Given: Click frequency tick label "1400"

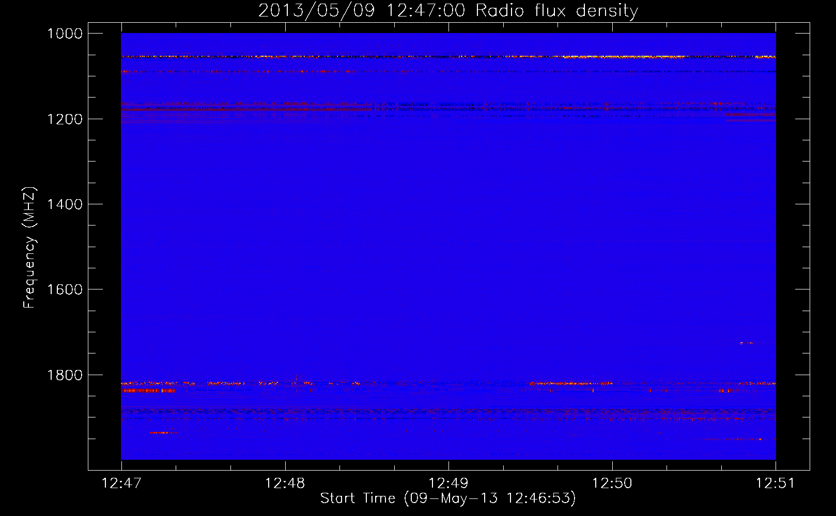Looking at the screenshot, I should [x=65, y=204].
